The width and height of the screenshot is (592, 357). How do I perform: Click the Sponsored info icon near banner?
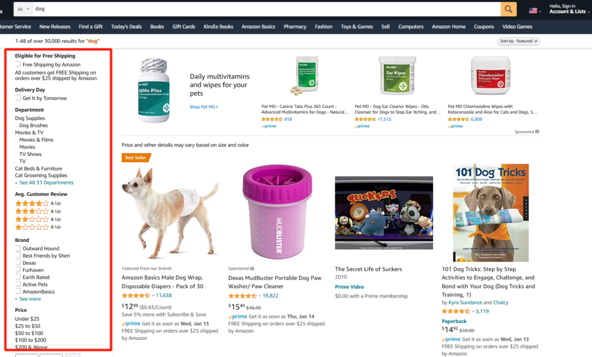(537, 132)
